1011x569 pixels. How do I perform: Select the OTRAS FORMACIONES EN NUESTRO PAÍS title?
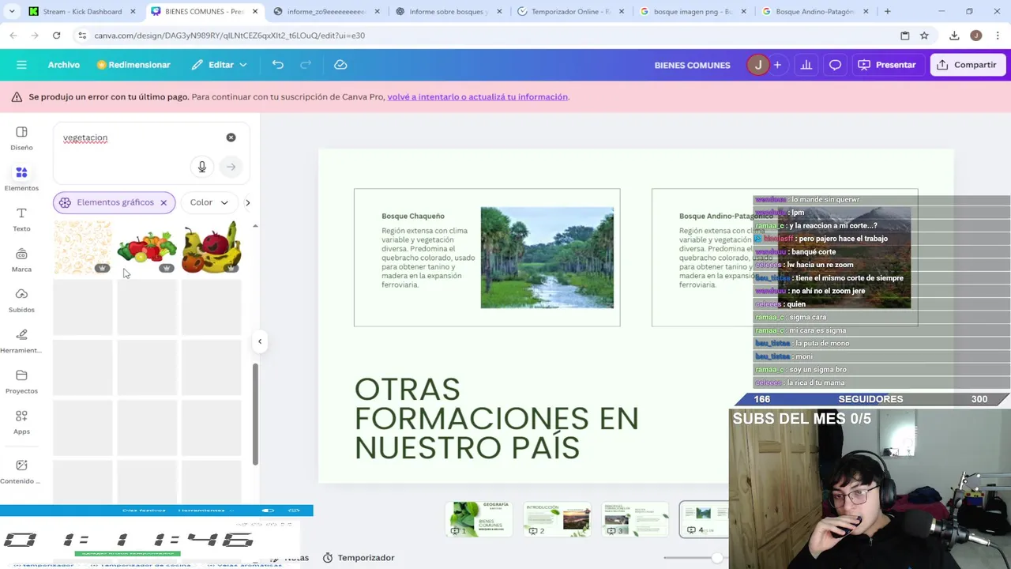click(x=496, y=418)
